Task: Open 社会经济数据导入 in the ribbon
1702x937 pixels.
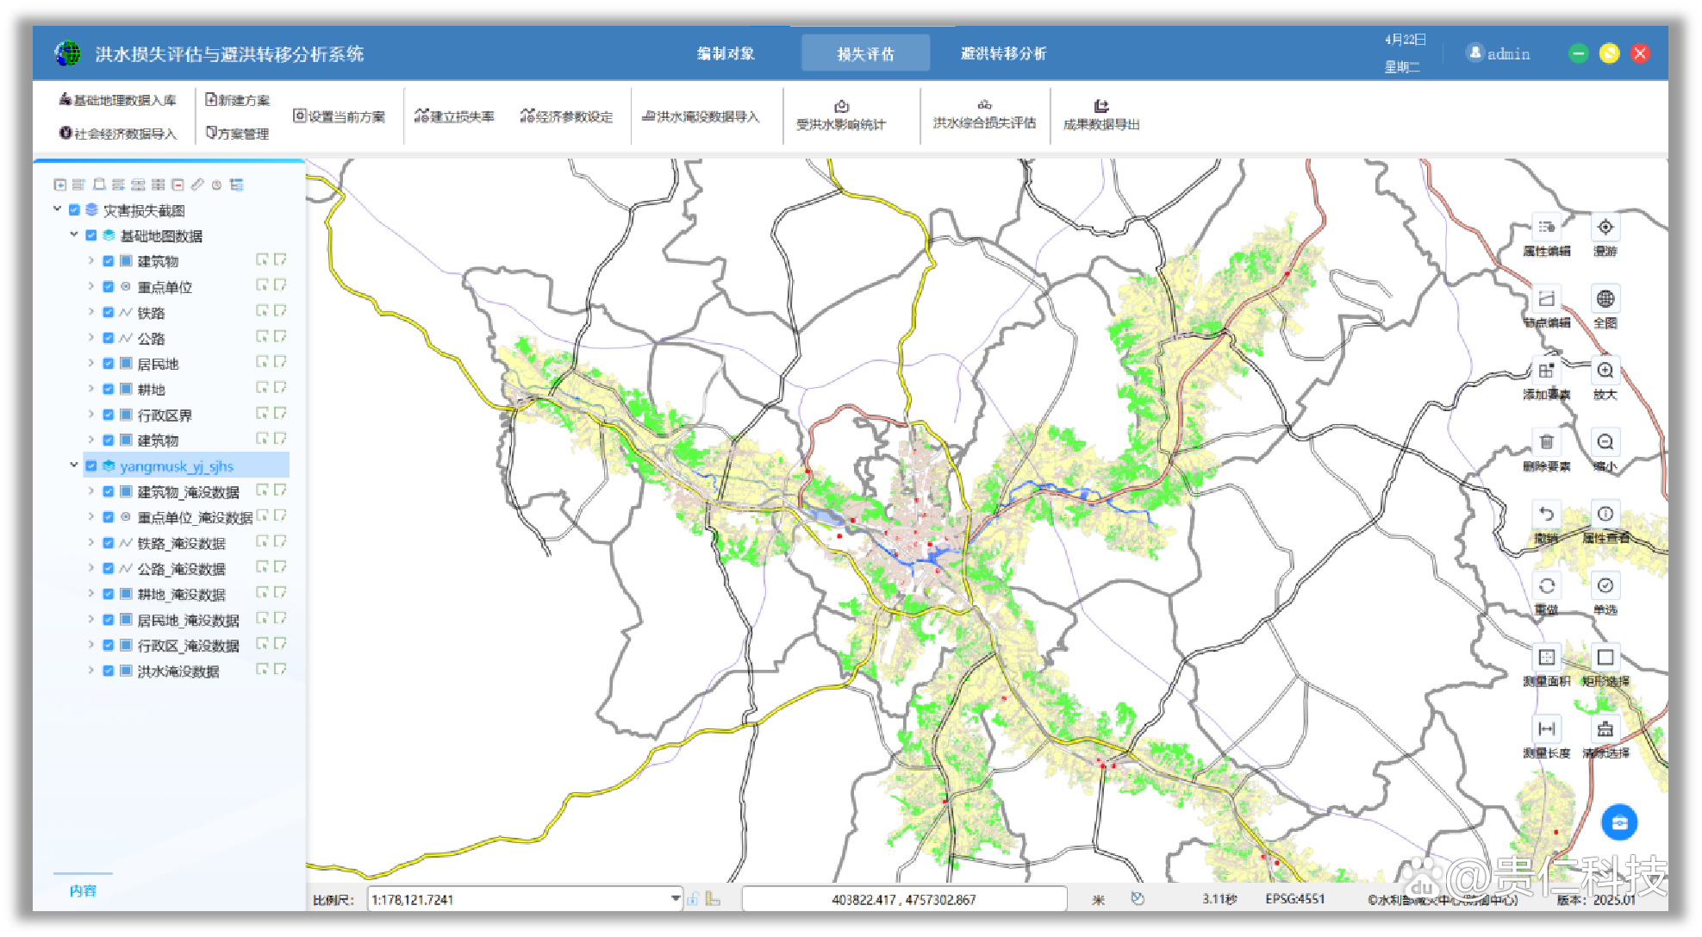Action: [117, 134]
